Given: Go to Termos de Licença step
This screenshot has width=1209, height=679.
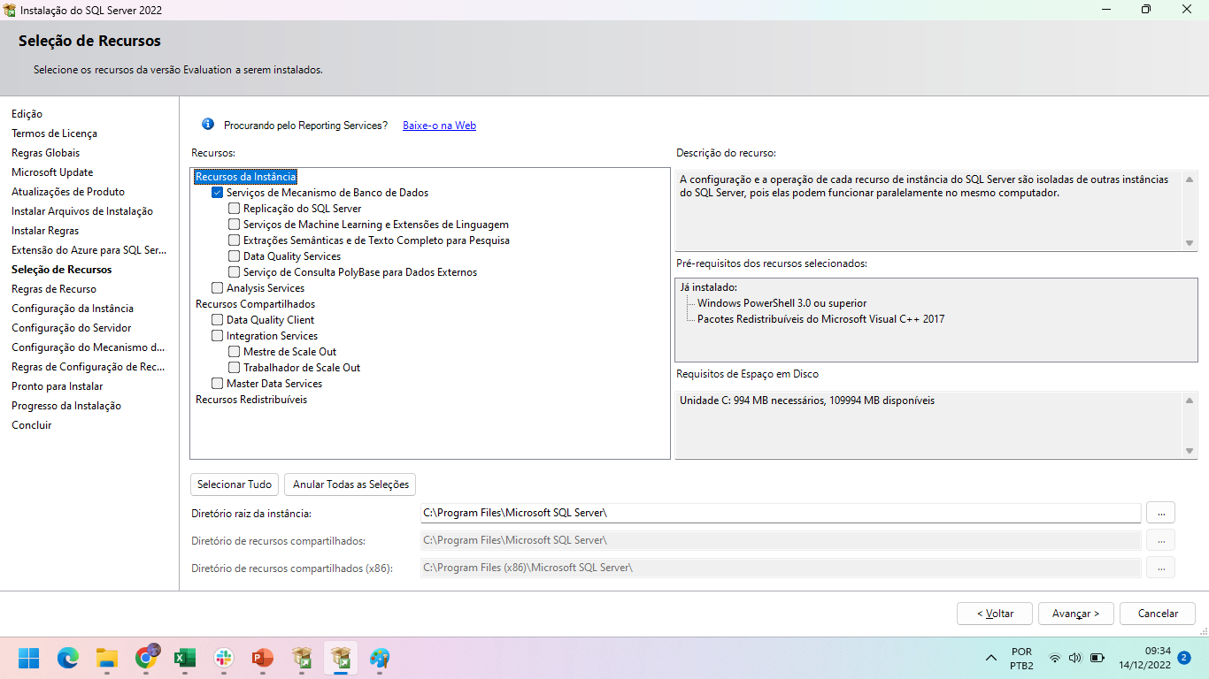Looking at the screenshot, I should click(54, 134).
